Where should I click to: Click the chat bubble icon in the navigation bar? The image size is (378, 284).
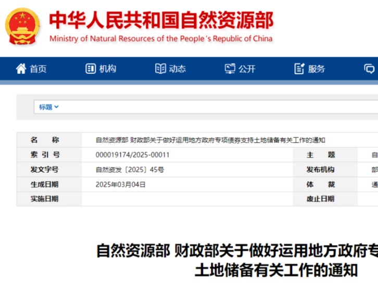click(x=369, y=69)
